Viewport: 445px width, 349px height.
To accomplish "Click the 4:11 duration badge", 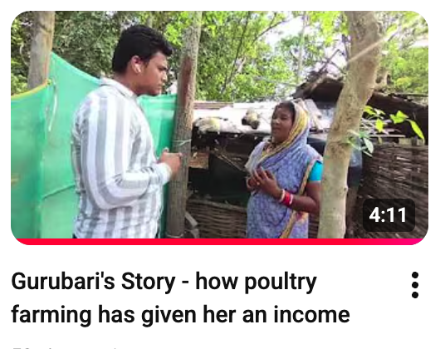I will tap(389, 215).
